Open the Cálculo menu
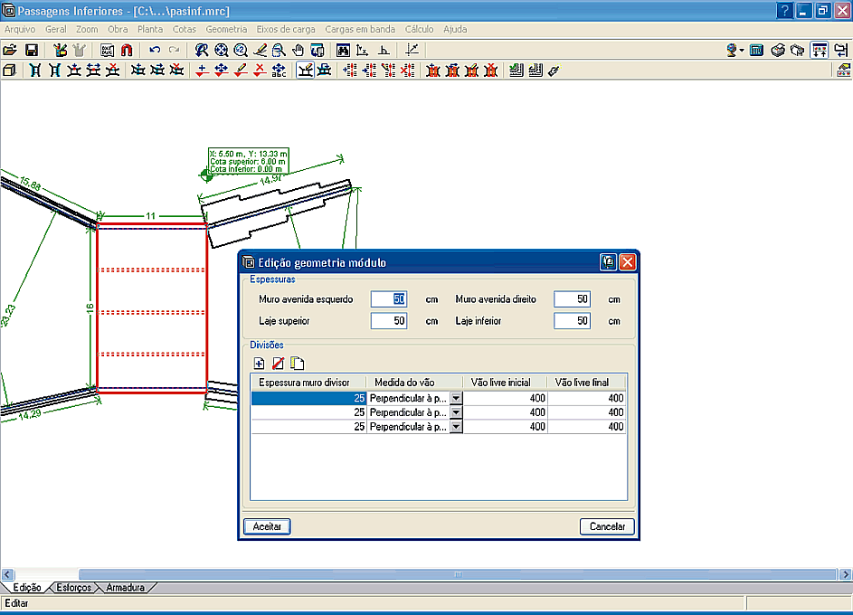853x615 pixels. (x=420, y=29)
